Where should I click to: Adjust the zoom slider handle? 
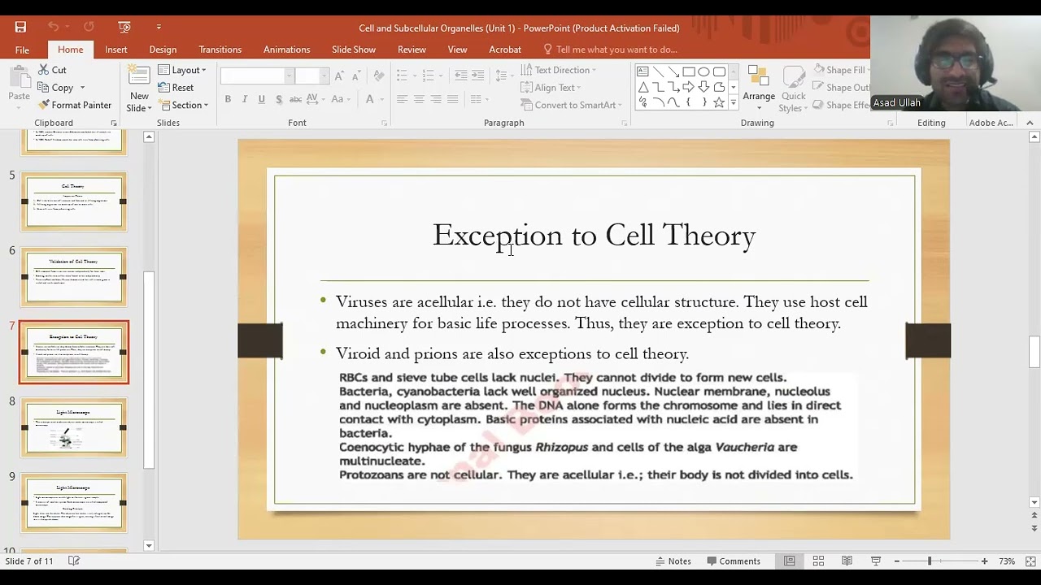coord(930,561)
